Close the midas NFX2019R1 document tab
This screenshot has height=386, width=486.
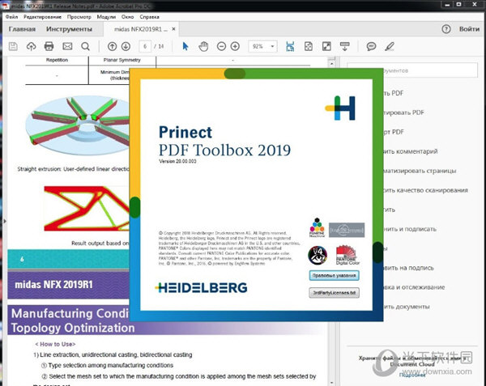[173, 29]
